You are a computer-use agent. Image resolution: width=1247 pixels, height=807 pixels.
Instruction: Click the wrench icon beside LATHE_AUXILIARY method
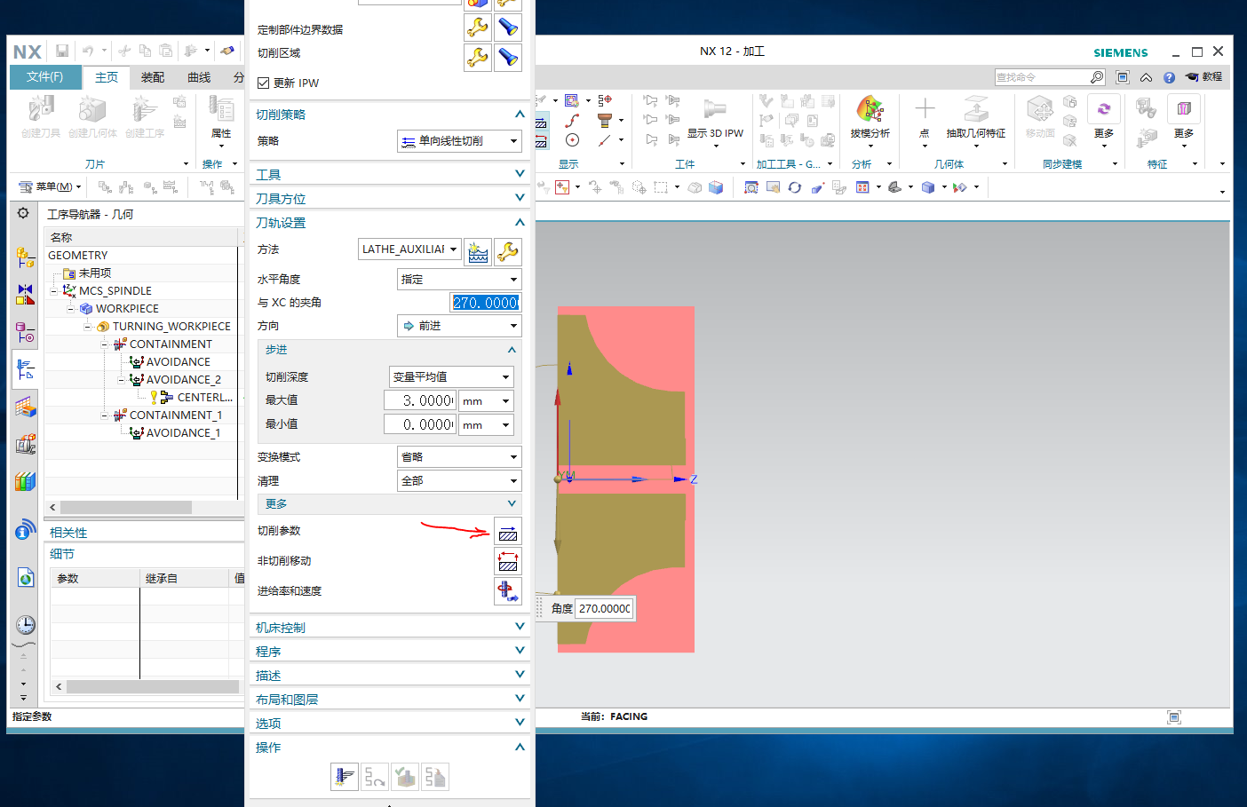507,251
